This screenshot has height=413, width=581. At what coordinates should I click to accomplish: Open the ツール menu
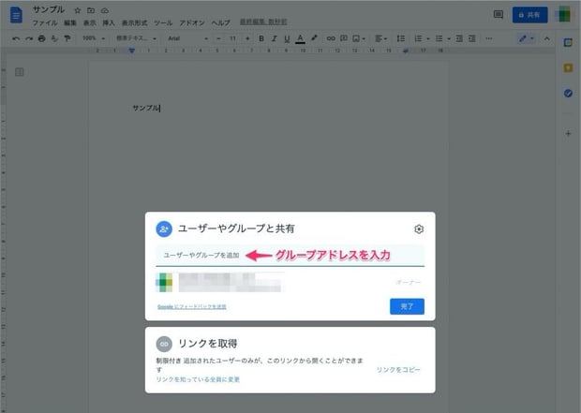[163, 23]
